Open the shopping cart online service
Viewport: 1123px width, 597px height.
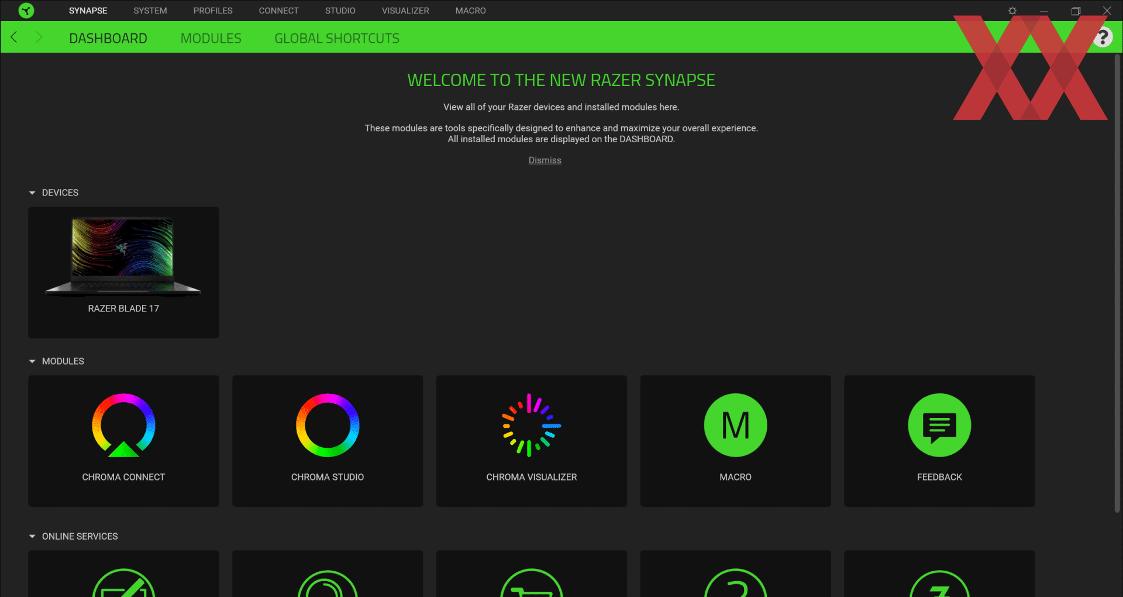point(532,574)
